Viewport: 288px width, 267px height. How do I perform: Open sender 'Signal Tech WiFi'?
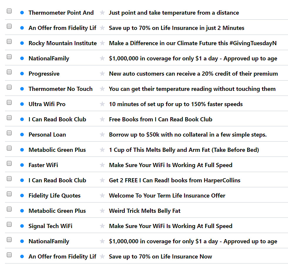point(50,226)
